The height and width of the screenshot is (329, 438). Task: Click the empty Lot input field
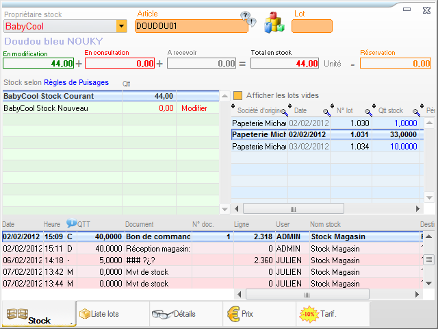point(311,26)
